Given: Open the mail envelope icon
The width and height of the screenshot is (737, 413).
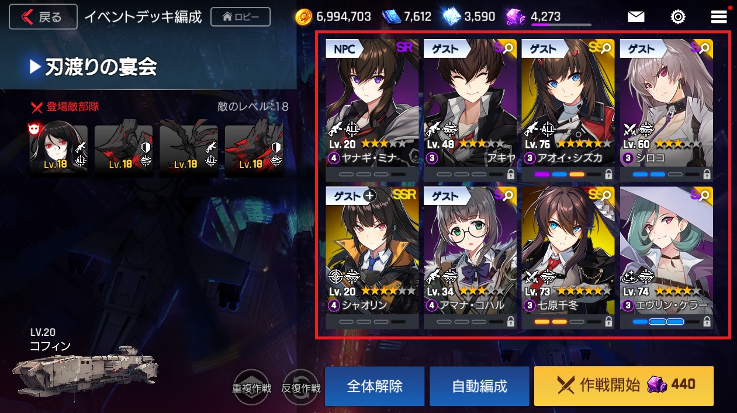Looking at the screenshot, I should (x=636, y=17).
